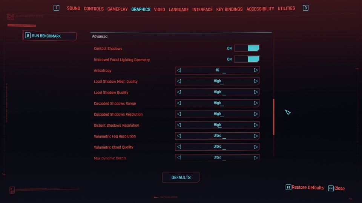Image resolution: width=362 pixels, height=203 pixels.
Task: Close the settings menu with Close
Action: (339, 188)
